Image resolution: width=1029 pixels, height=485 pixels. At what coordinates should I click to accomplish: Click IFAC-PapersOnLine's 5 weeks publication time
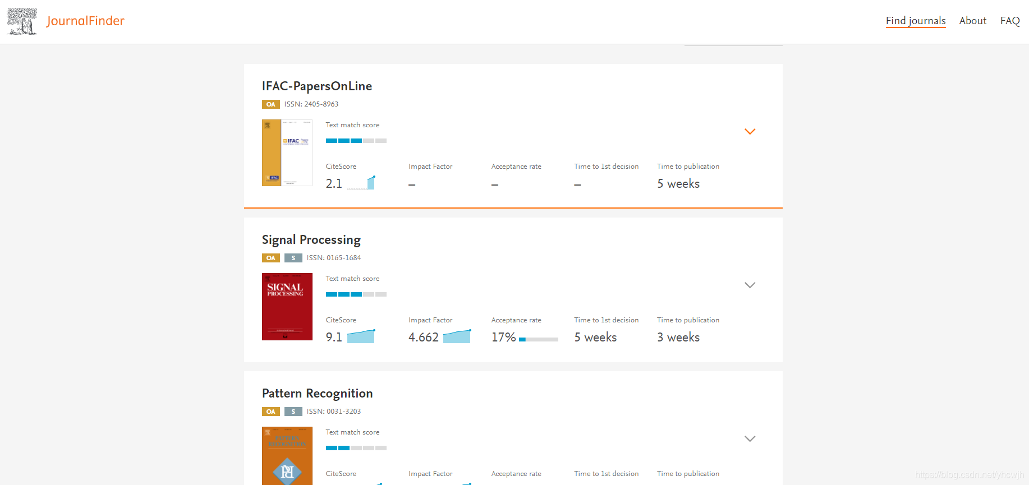(678, 184)
